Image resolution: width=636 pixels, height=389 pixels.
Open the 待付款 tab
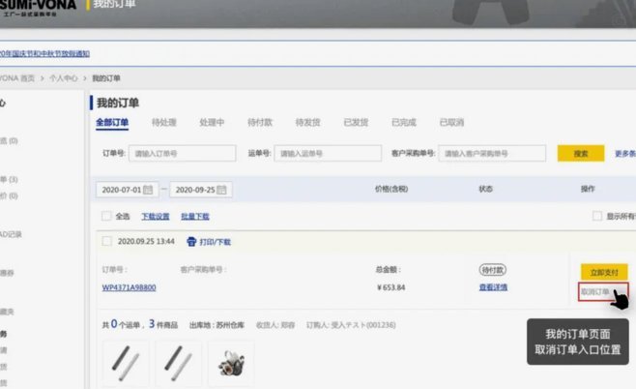pos(260,122)
